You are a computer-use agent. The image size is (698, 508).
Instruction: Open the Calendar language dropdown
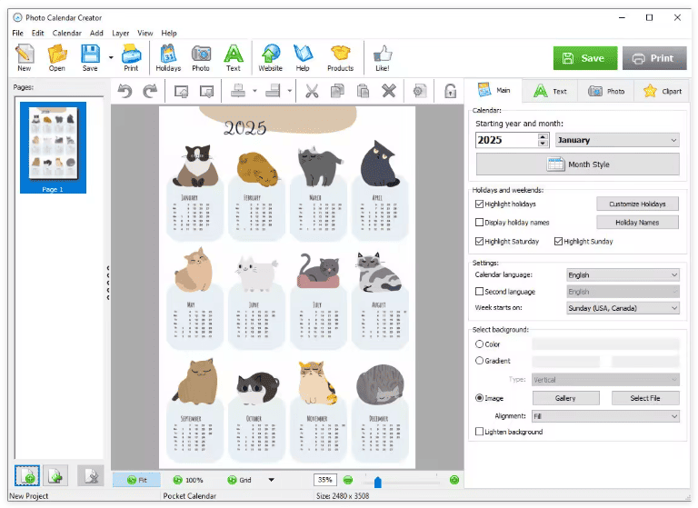(x=623, y=275)
